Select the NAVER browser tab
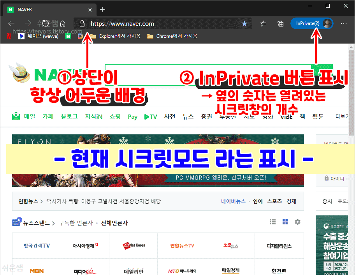 (x=50, y=10)
